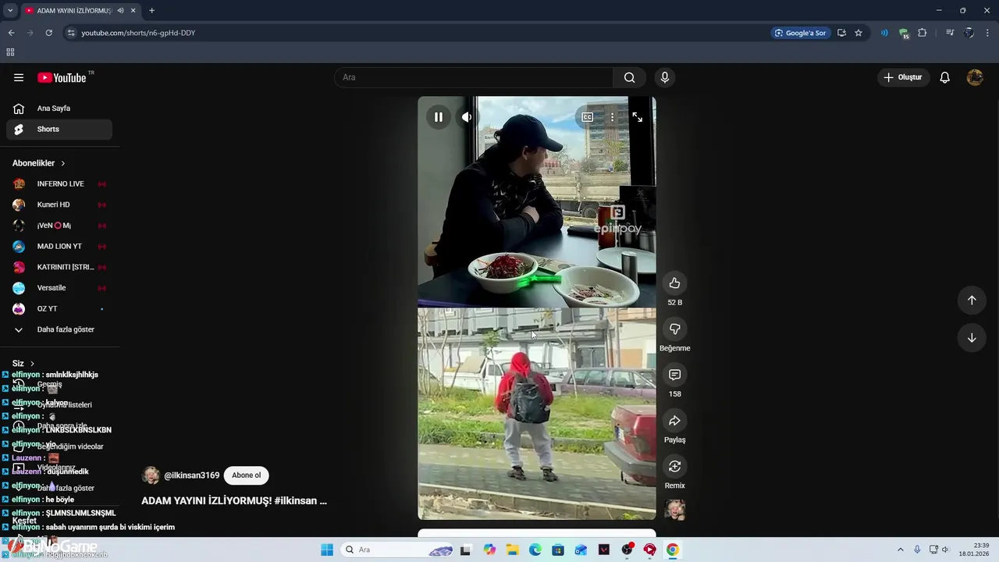999x562 pixels.
Task: Remix this Short
Action: (675, 467)
